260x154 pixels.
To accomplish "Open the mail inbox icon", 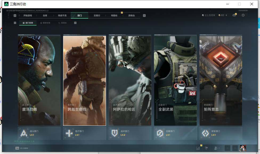I will (234, 15).
